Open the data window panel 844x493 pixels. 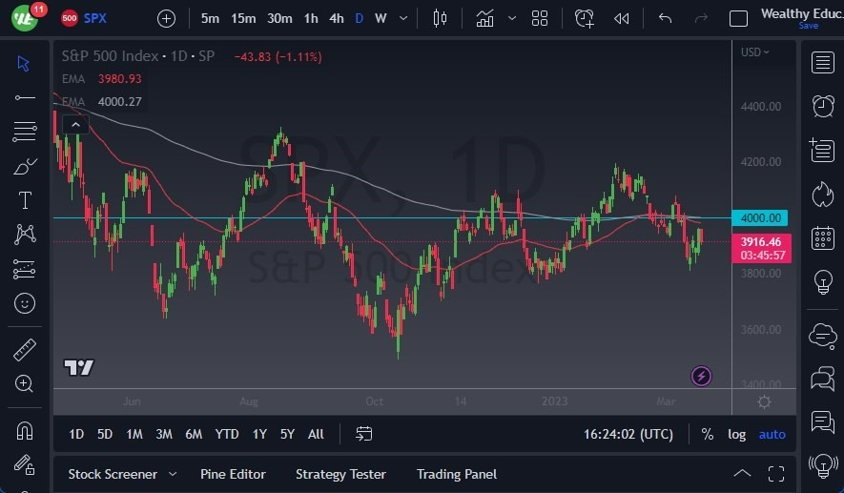click(x=822, y=150)
